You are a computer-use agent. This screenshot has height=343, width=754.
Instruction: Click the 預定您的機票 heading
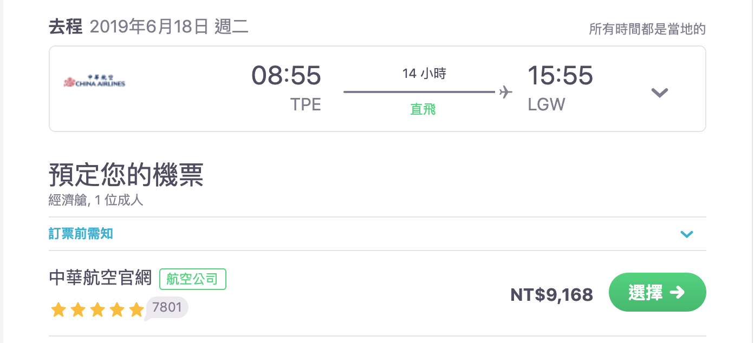pos(126,175)
